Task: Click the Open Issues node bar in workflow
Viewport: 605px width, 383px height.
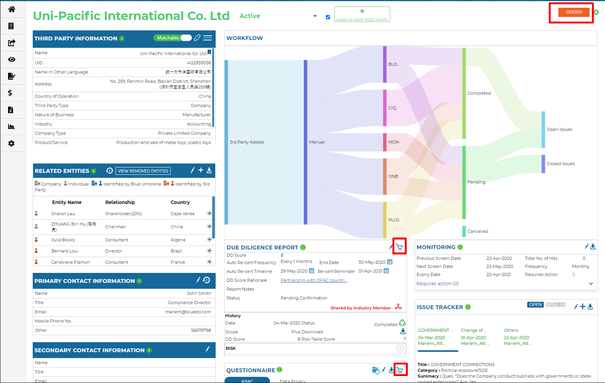Action: coord(543,129)
